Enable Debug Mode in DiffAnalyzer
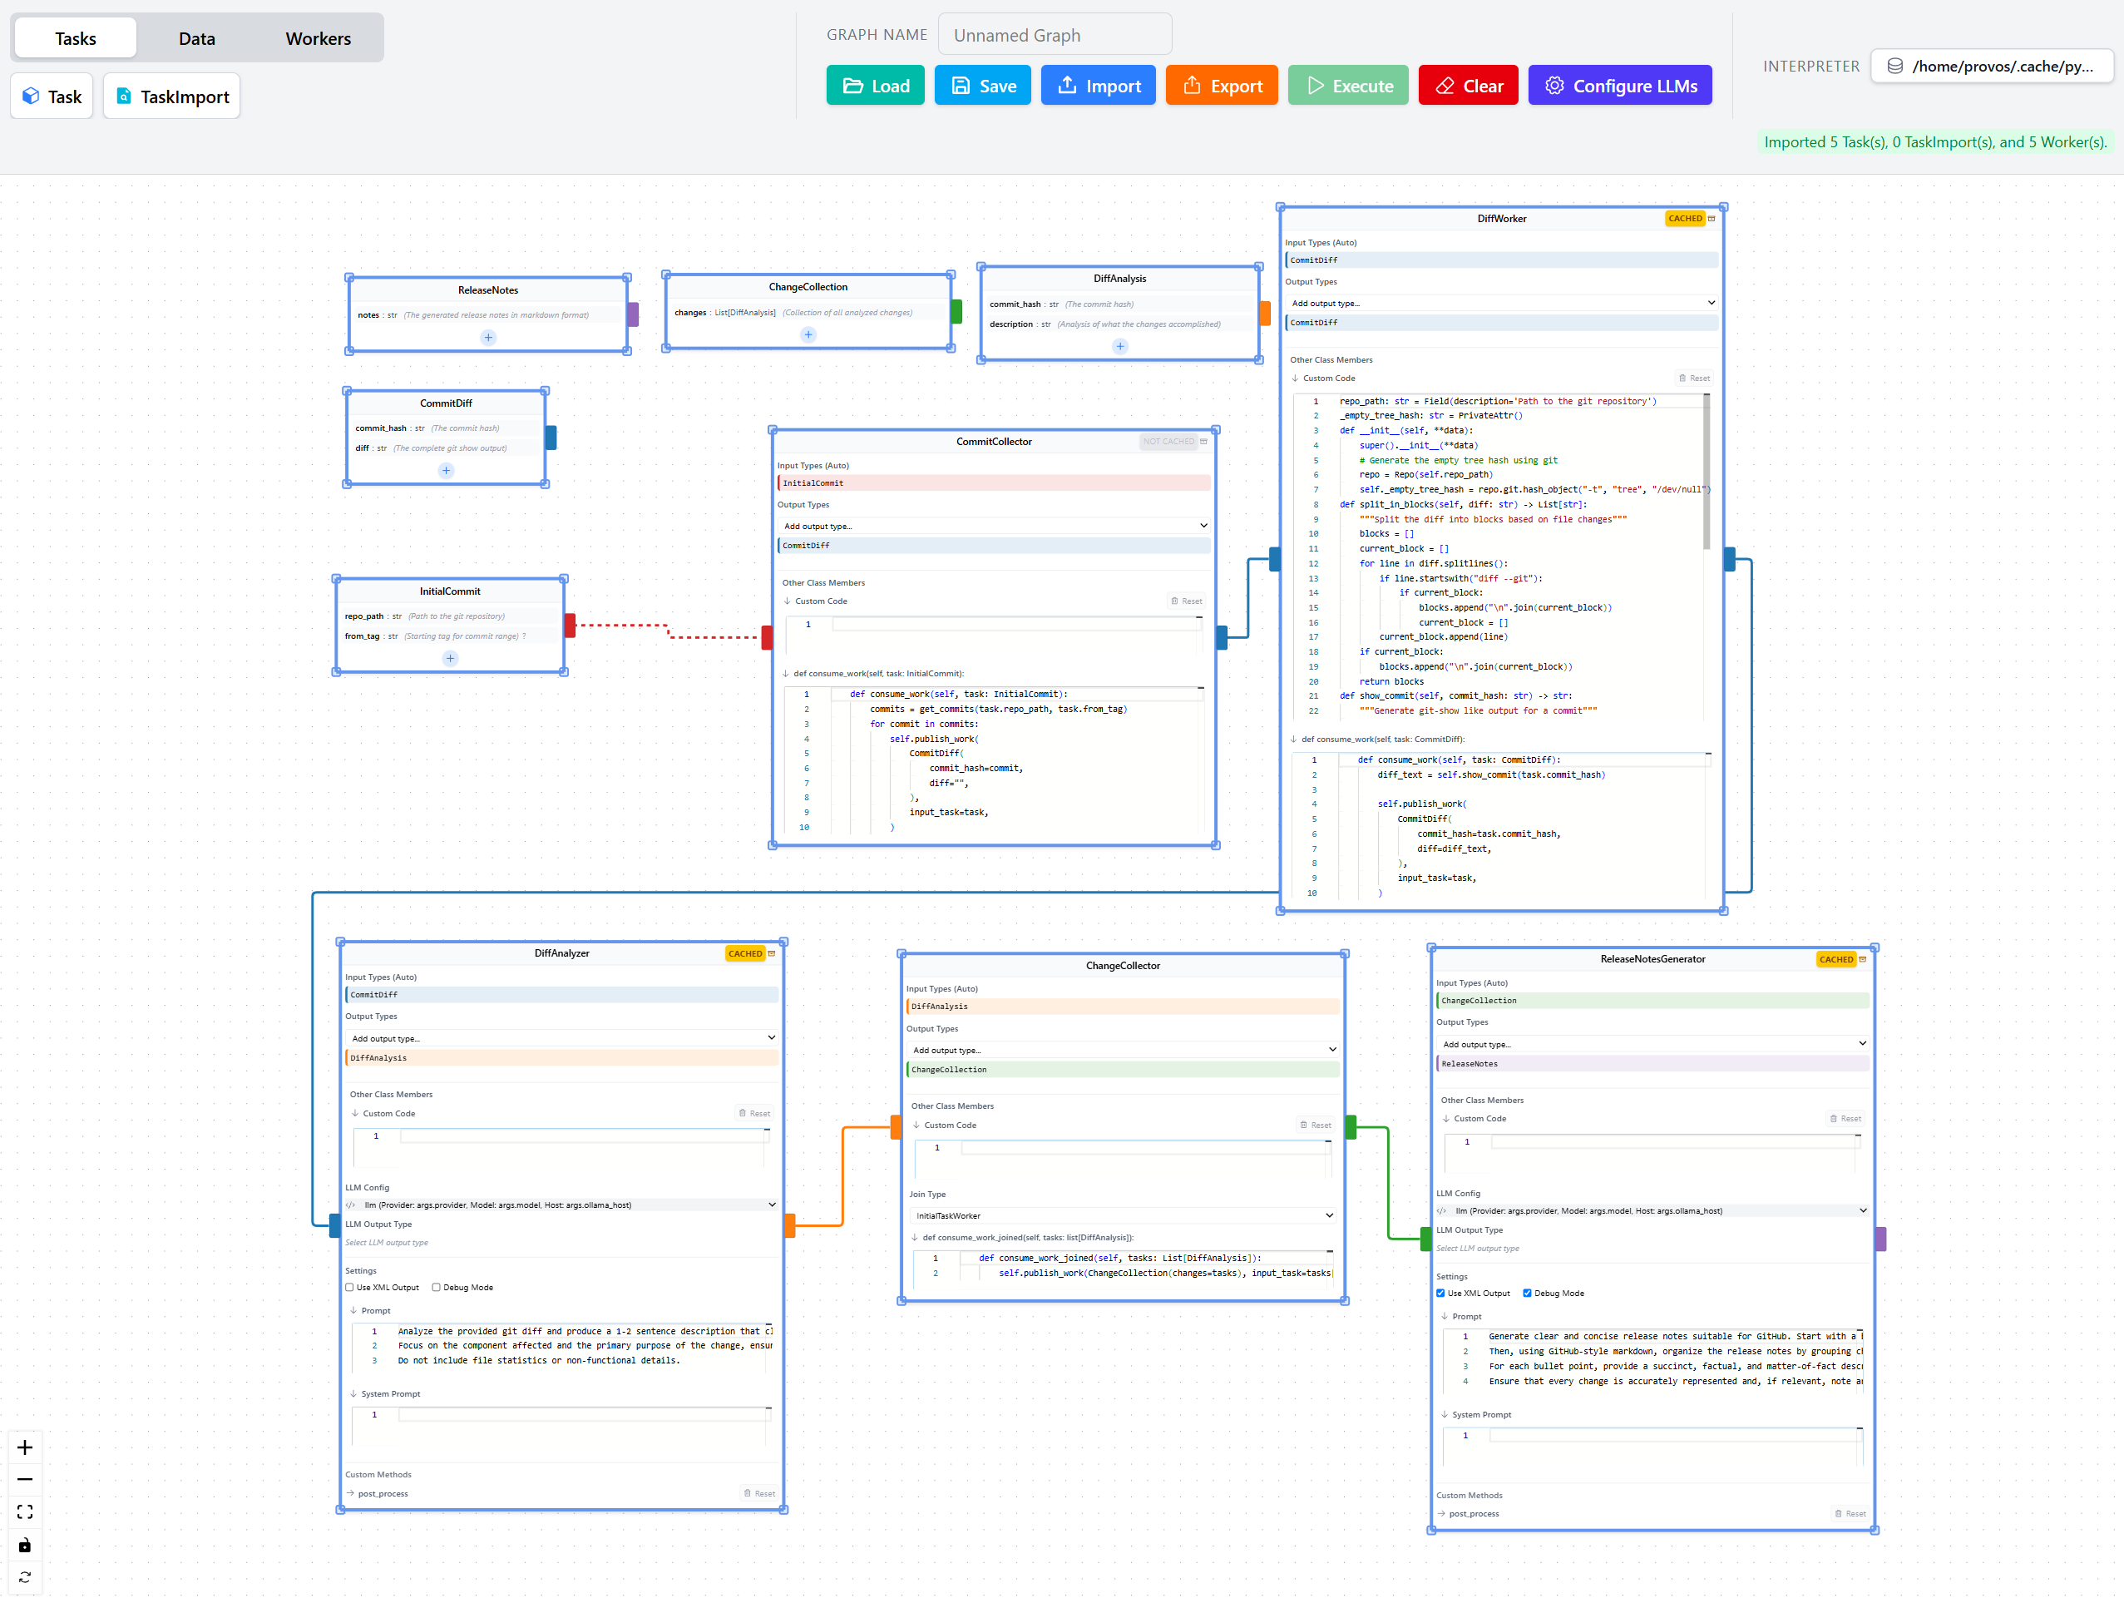Image resolution: width=2124 pixels, height=1603 pixels. (437, 1289)
